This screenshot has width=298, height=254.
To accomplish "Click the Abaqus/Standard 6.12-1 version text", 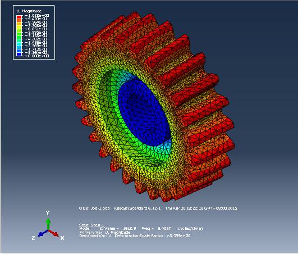I will click(137, 208).
